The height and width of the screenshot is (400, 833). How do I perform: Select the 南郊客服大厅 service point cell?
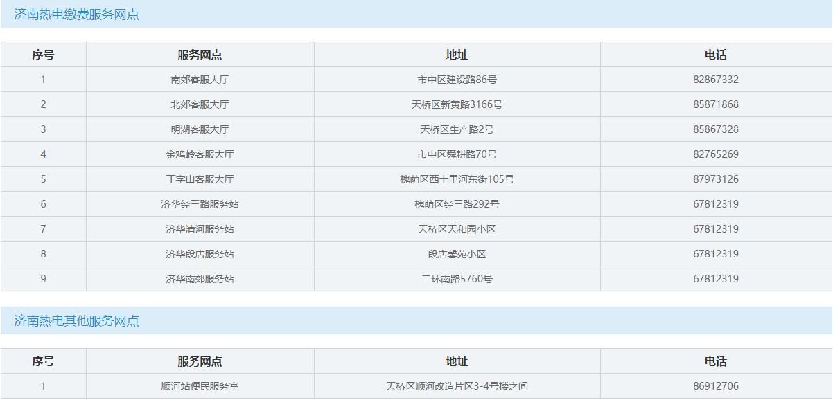tap(200, 80)
